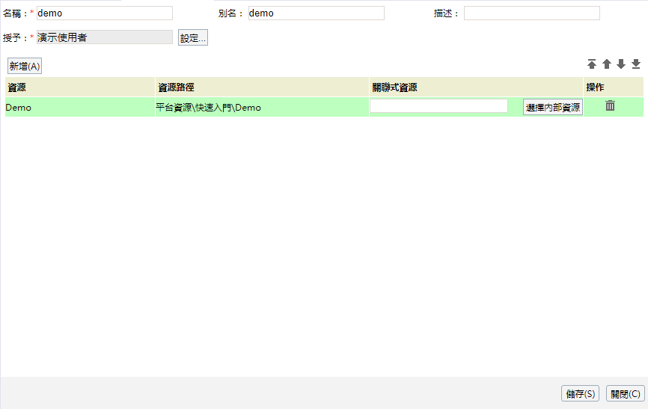648x409 pixels.
Task: Select the Demo resource row cell
Action: tap(80, 107)
